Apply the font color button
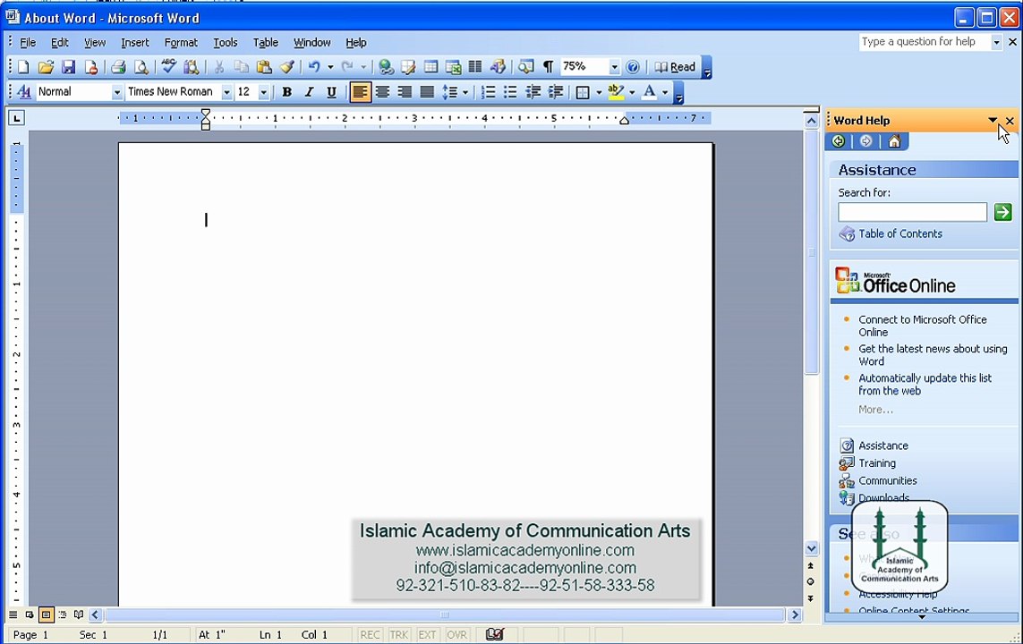The width and height of the screenshot is (1023, 644). click(649, 92)
